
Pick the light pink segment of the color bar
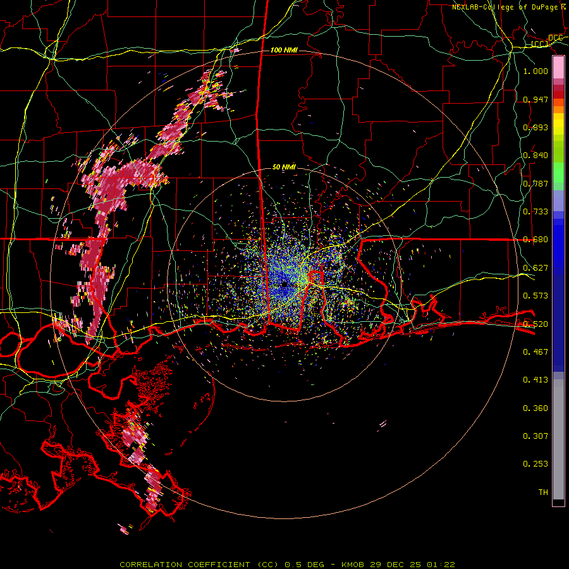point(558,67)
